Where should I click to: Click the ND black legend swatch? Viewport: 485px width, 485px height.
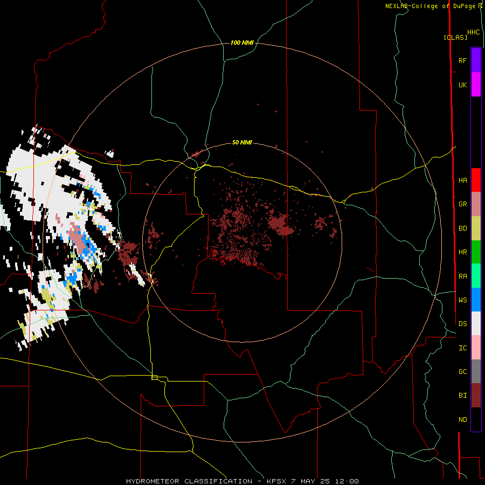click(x=476, y=419)
